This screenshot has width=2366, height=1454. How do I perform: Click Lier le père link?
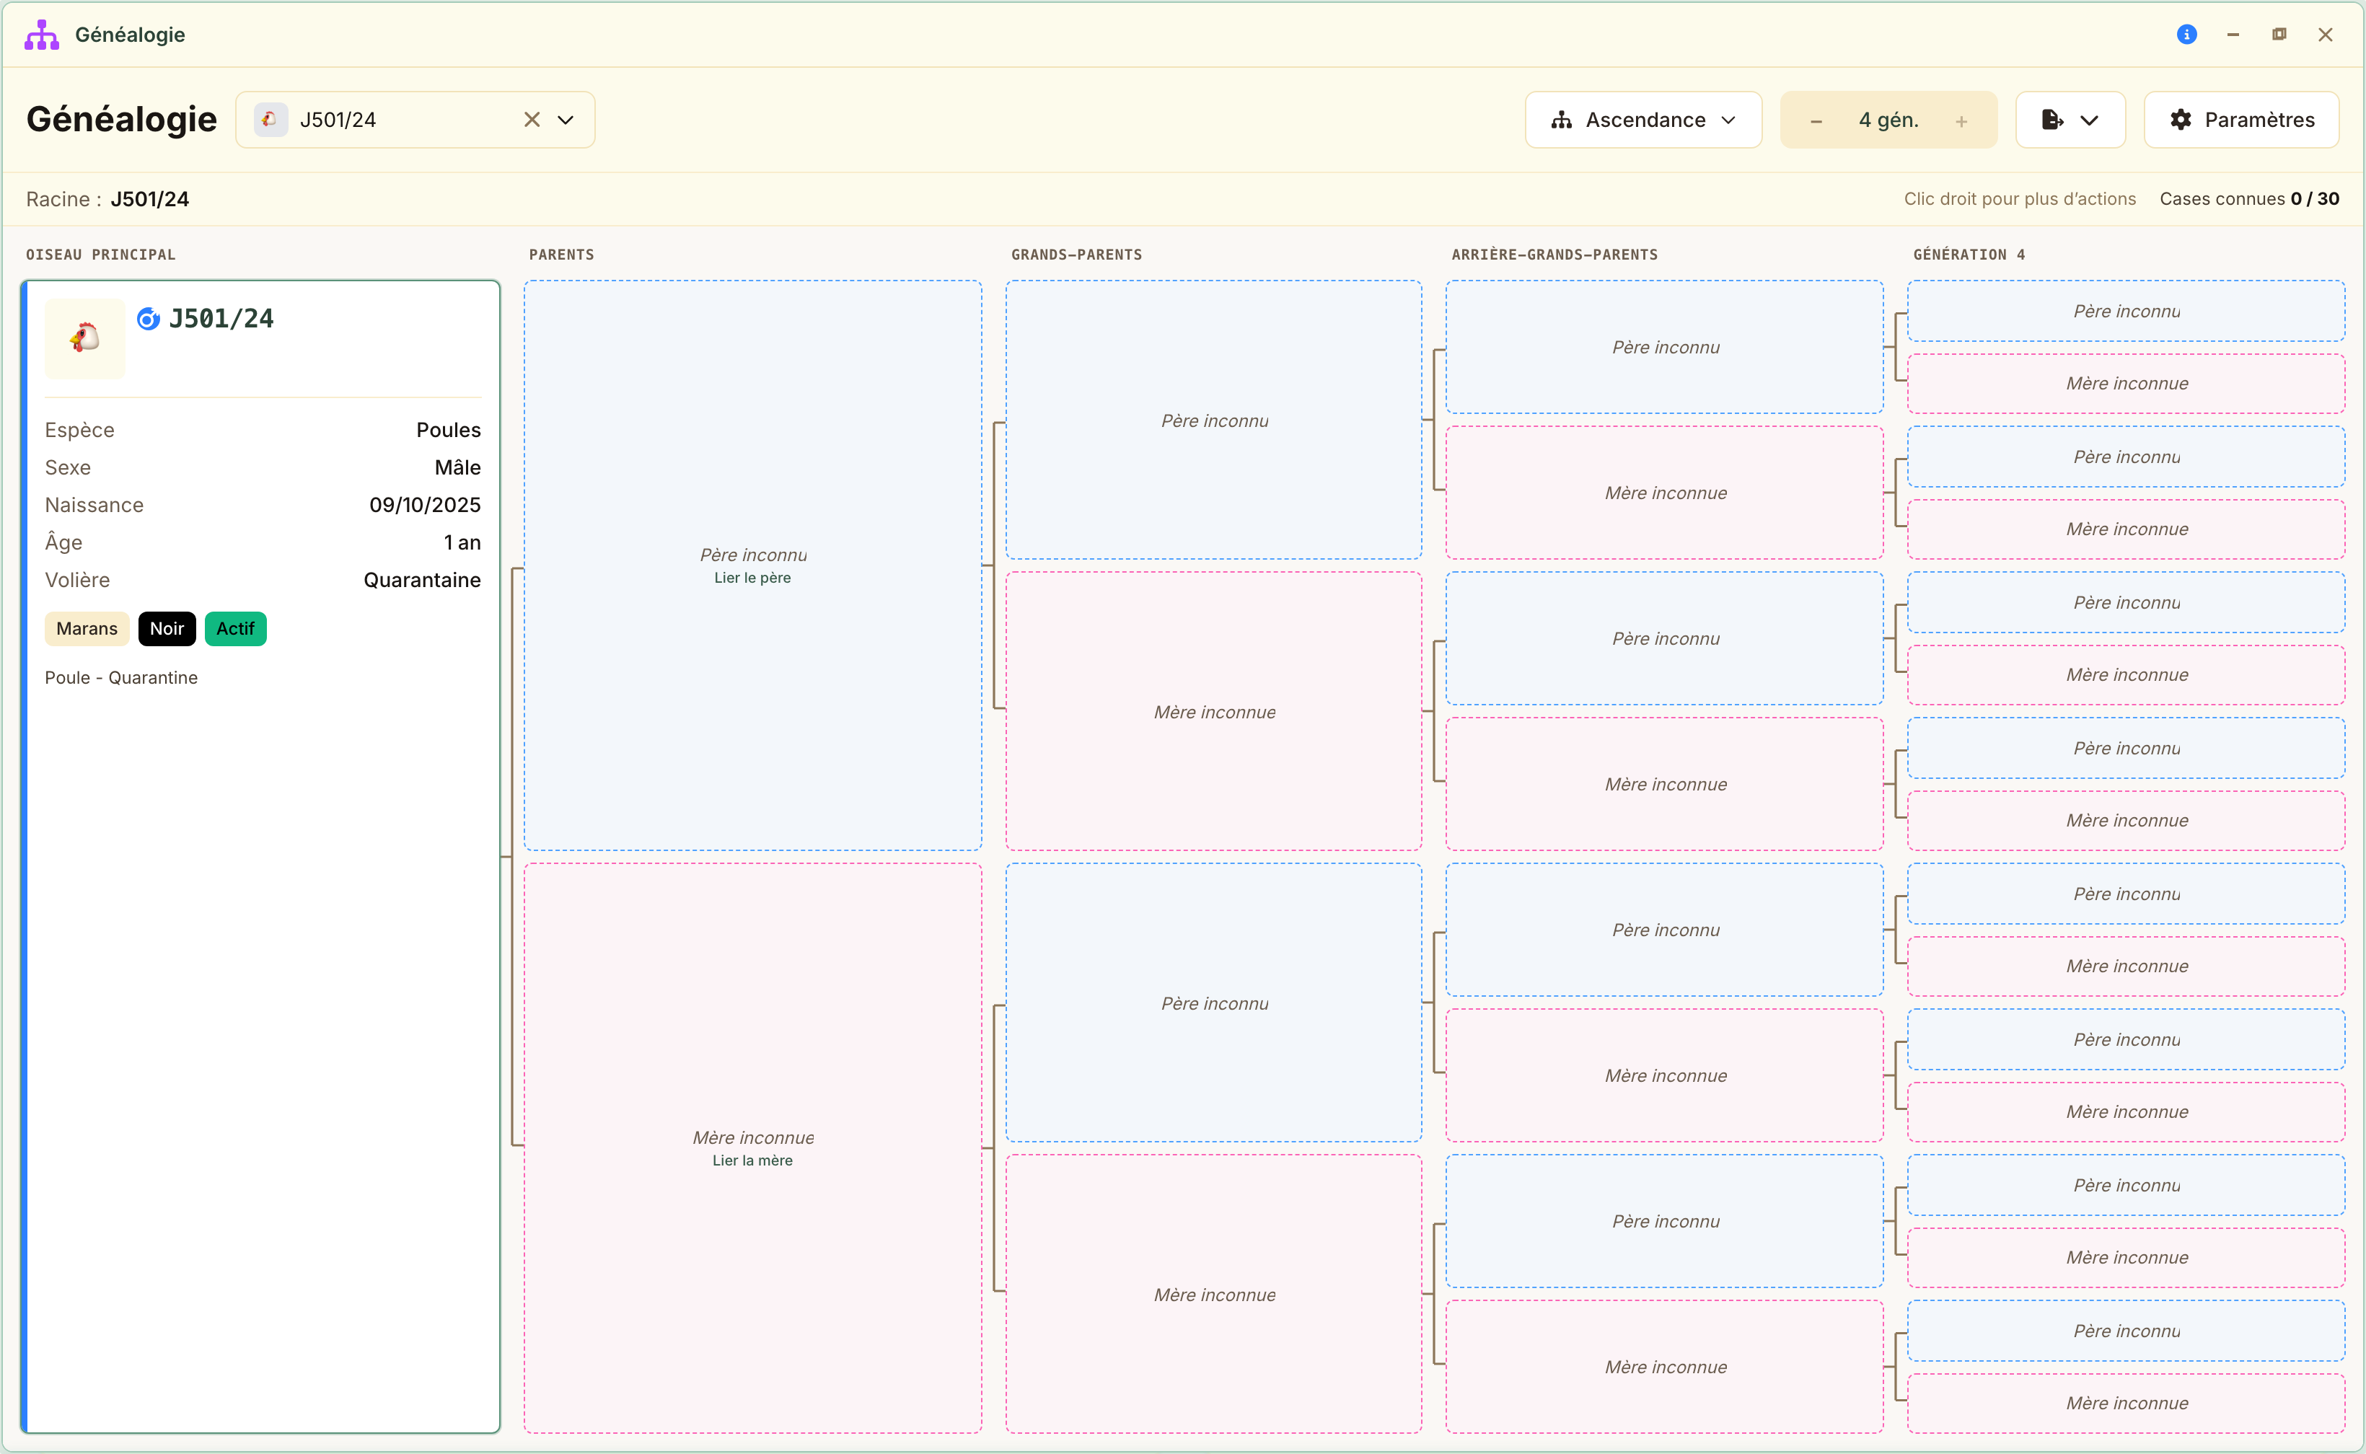tap(752, 578)
